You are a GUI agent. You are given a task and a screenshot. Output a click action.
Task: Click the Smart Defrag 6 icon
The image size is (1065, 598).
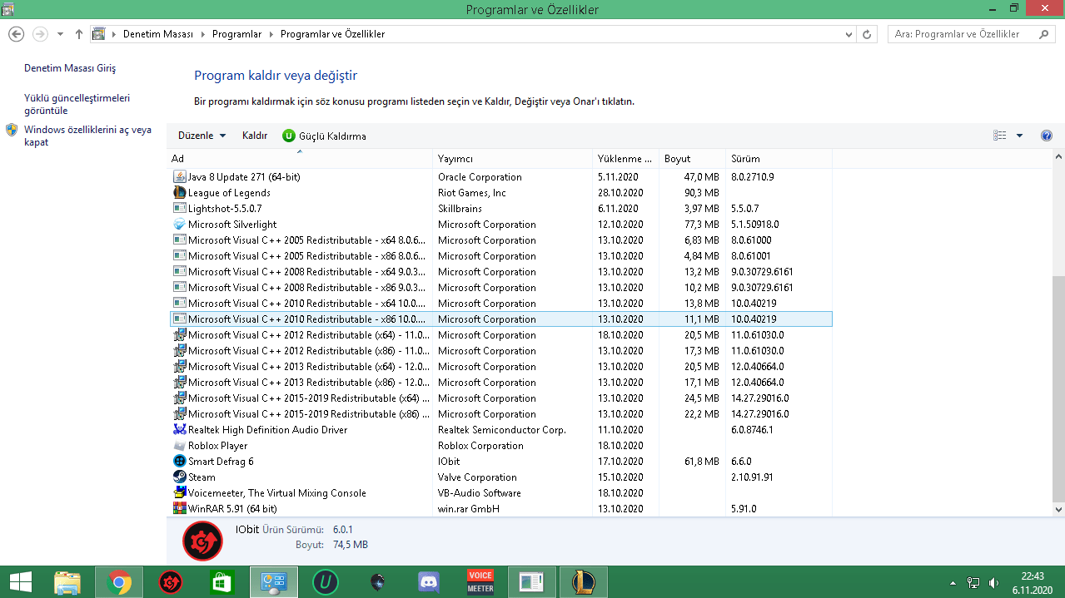[179, 461]
